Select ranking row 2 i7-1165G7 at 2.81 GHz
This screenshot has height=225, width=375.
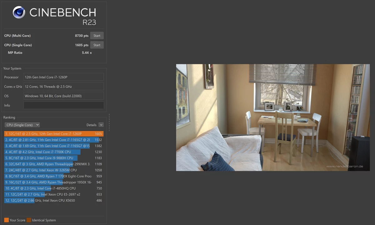(54, 140)
